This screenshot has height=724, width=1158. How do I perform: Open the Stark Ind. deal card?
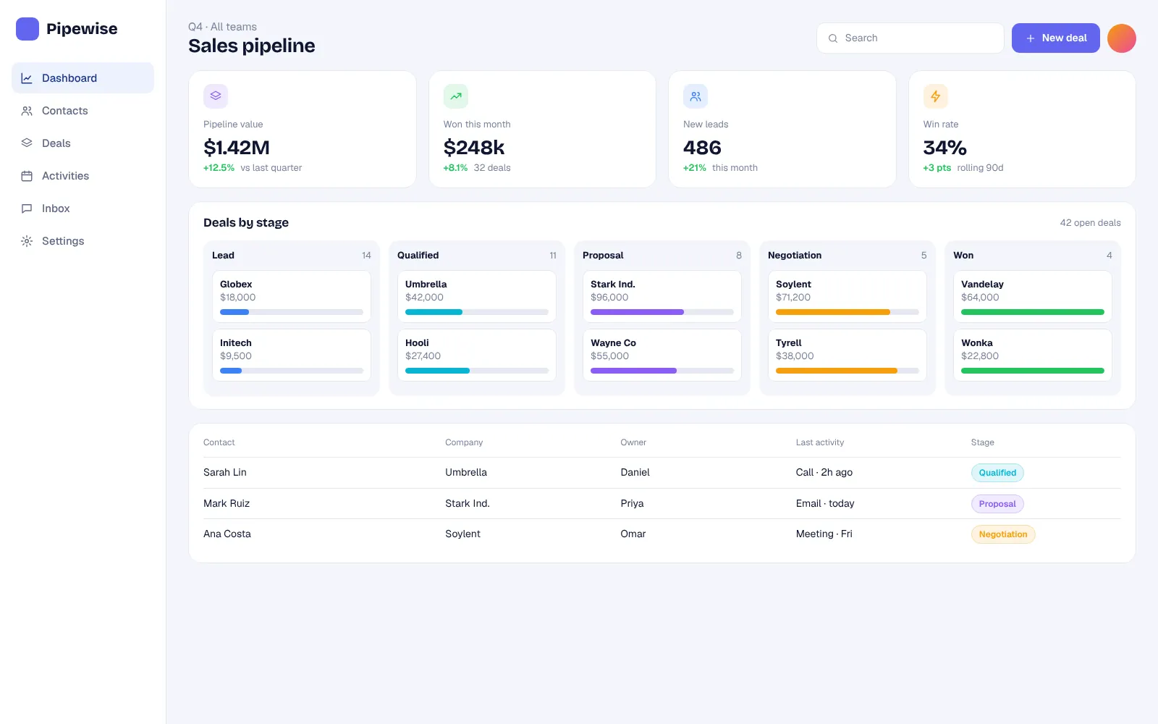(x=662, y=297)
